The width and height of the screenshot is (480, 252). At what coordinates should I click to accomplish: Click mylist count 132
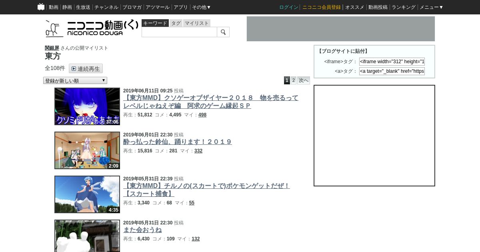point(196,239)
